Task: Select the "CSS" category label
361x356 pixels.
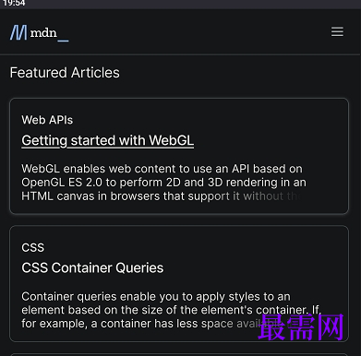Action: [x=33, y=247]
